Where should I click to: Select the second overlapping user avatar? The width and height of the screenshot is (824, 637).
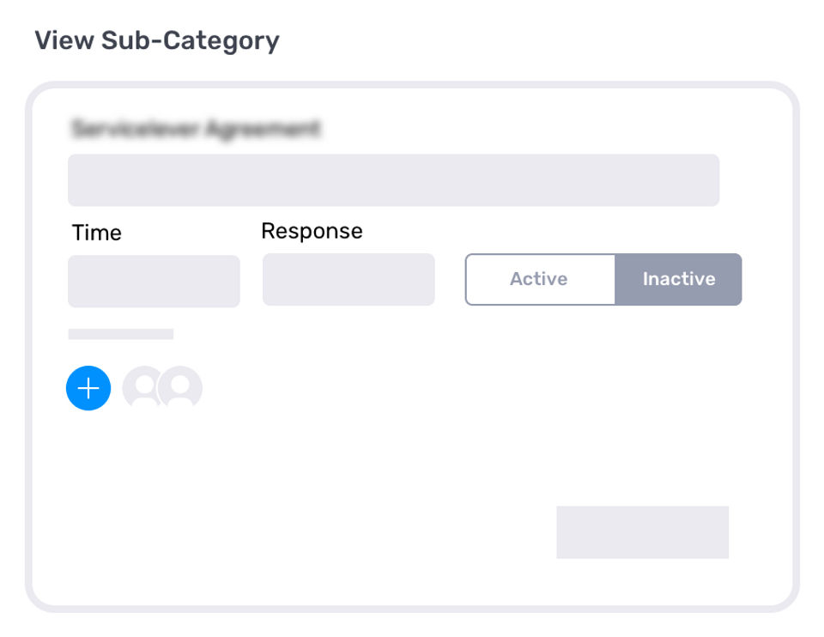[182, 388]
